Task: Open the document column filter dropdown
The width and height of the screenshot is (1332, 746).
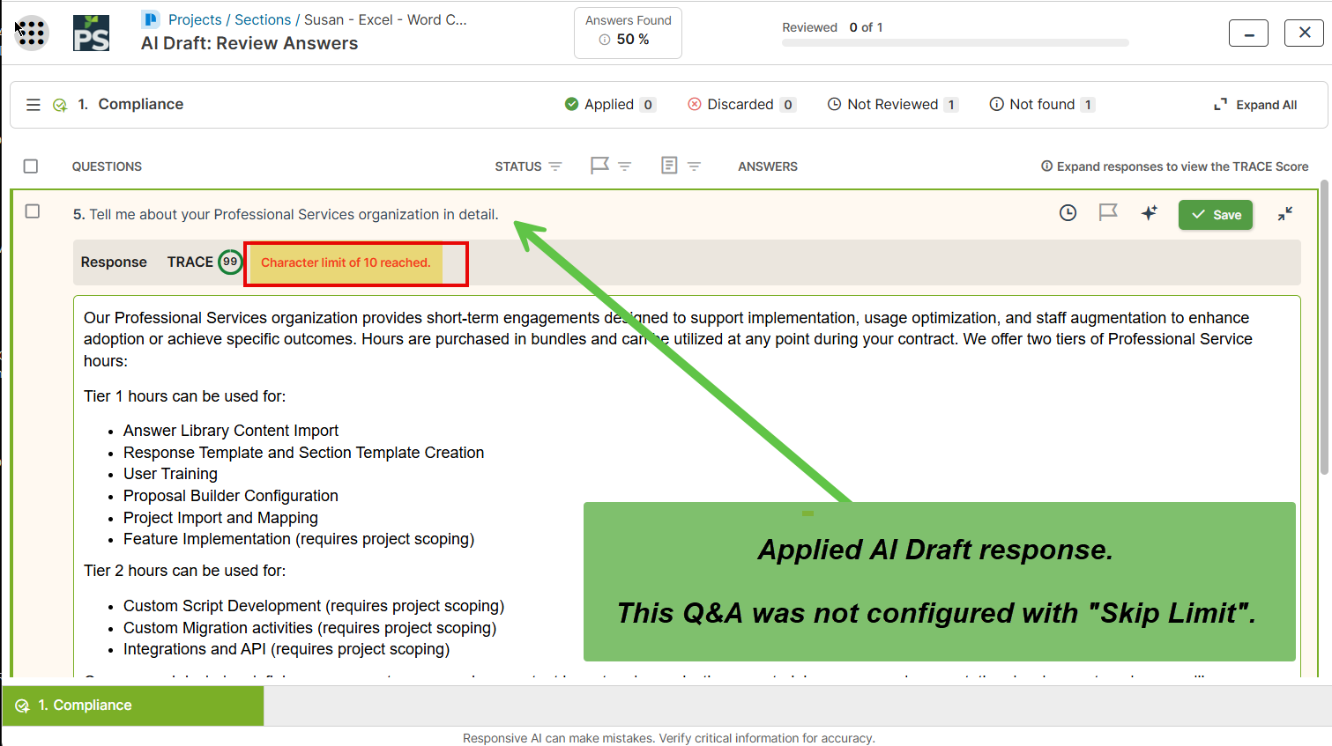Action: (695, 166)
